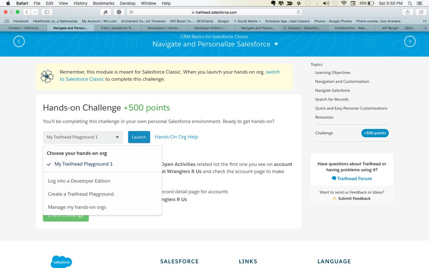Open Reader view icon in address bar
Viewport: 429px width, 268px height.
131,12
